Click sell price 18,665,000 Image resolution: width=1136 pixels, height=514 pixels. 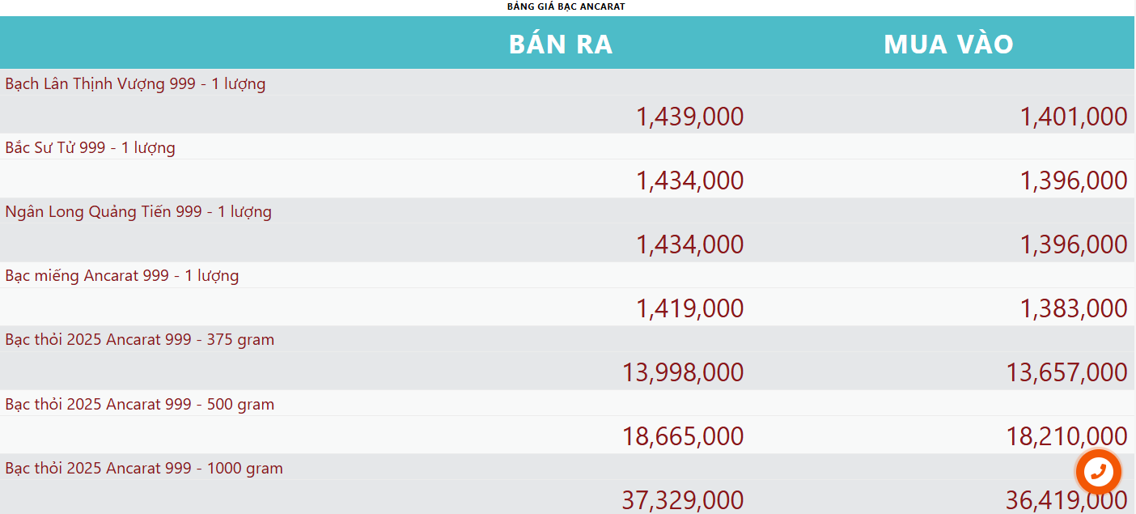tap(682, 436)
